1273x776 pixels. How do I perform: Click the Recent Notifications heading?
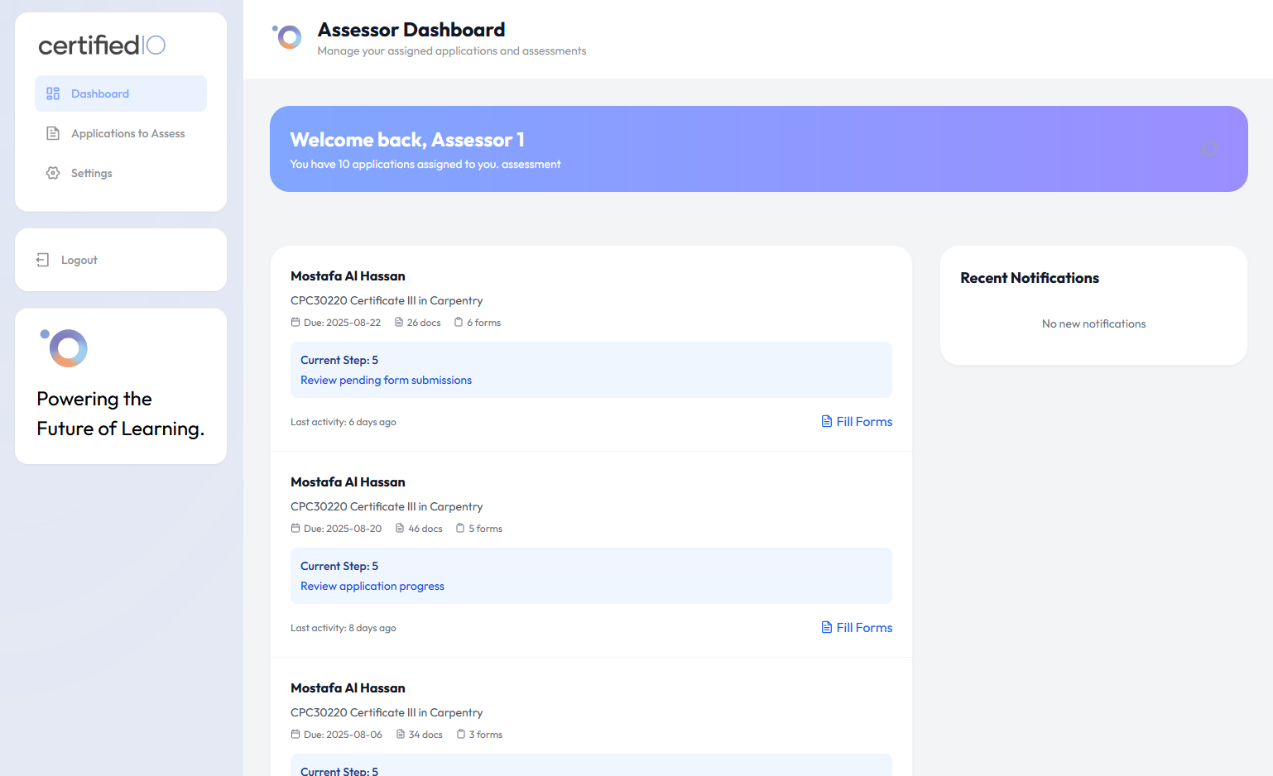click(x=1030, y=278)
